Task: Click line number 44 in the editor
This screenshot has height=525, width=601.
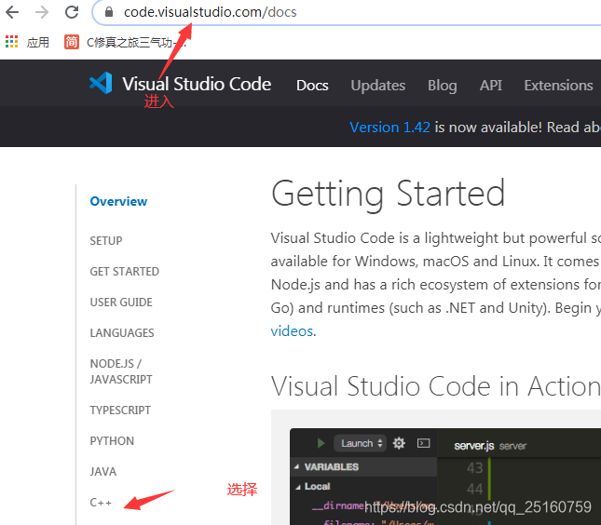Action: (x=475, y=489)
